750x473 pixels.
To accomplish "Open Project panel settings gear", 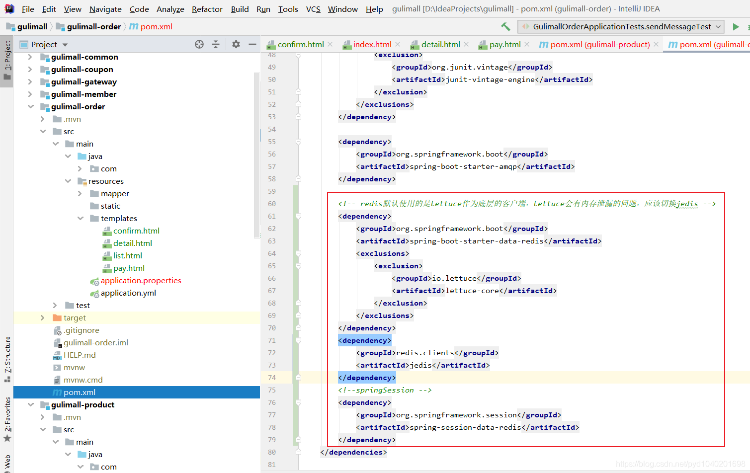I will (236, 44).
